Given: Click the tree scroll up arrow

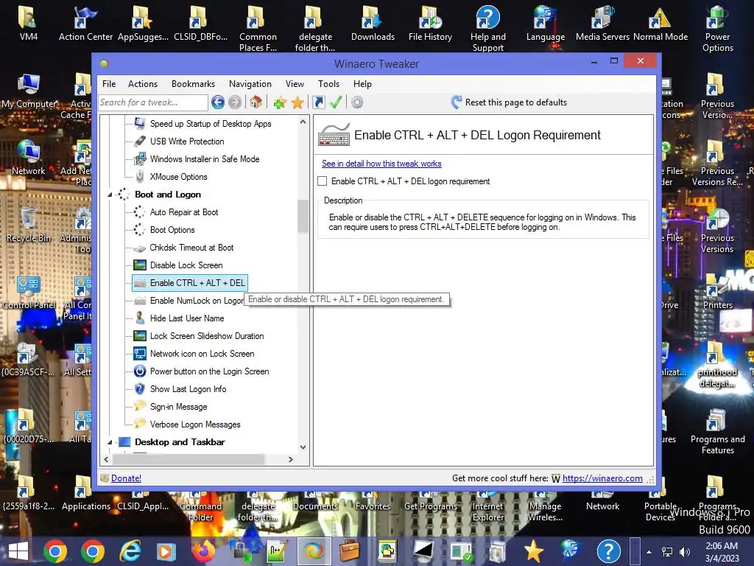Looking at the screenshot, I should (303, 122).
